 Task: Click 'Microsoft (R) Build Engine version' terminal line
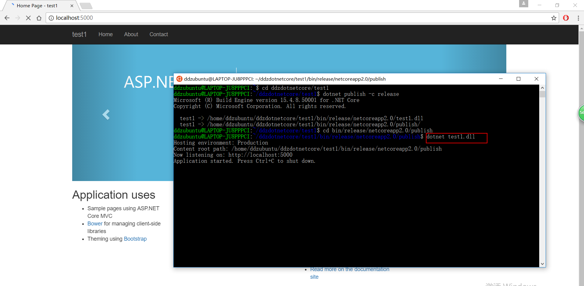click(x=267, y=100)
